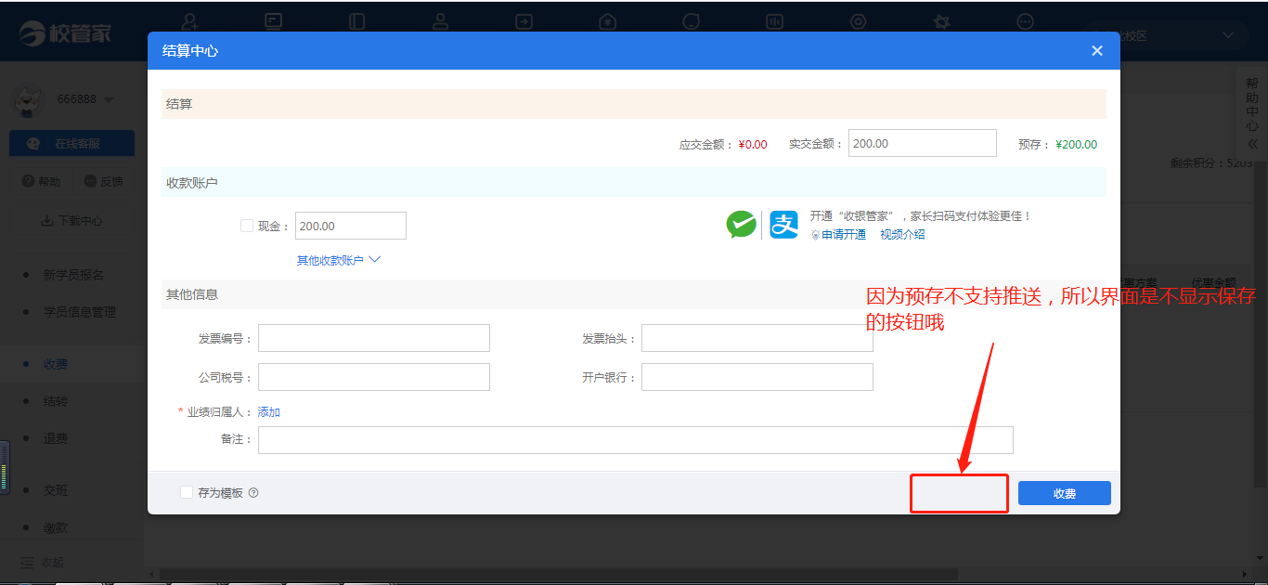
Task: Collapse the 帮助中心 panel with double chevron
Action: click(1252, 144)
